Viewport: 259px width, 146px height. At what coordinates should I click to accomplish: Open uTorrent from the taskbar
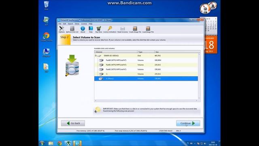(x=68, y=143)
